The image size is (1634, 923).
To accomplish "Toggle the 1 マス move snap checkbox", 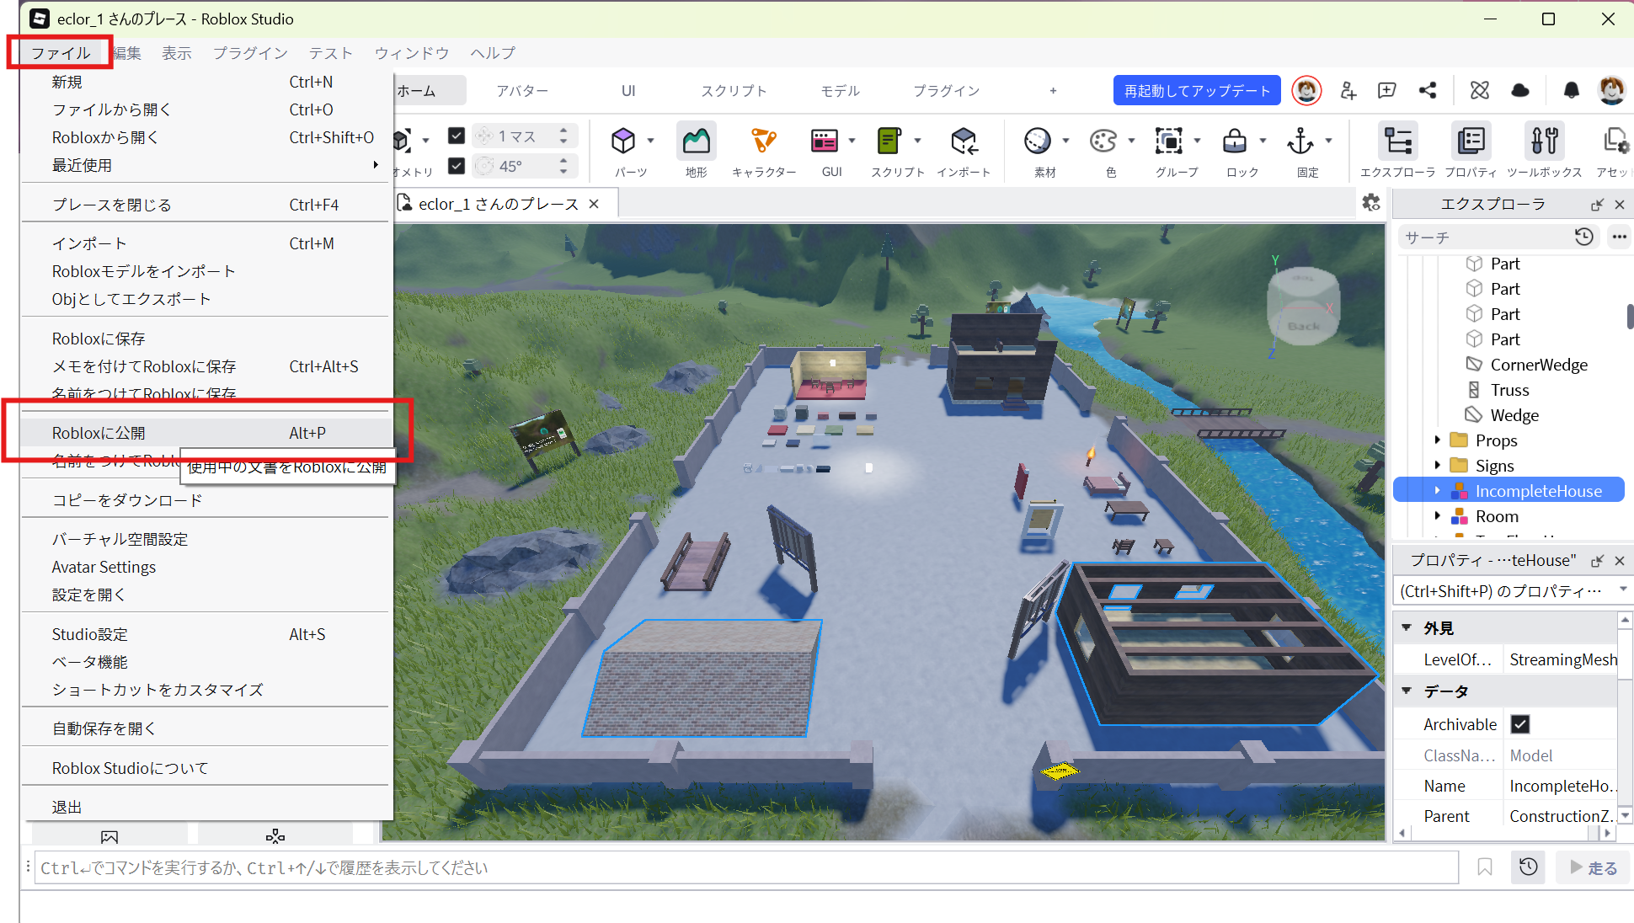I will coord(457,136).
